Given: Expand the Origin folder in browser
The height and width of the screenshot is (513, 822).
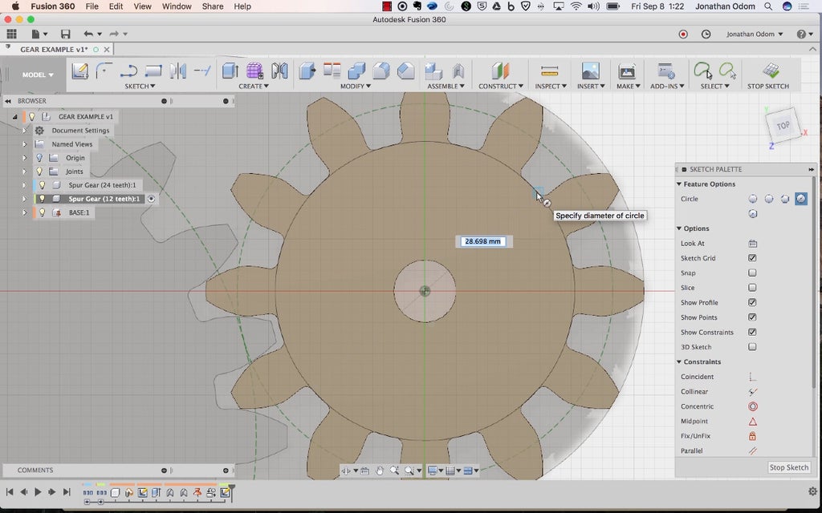Looking at the screenshot, I should (24, 158).
